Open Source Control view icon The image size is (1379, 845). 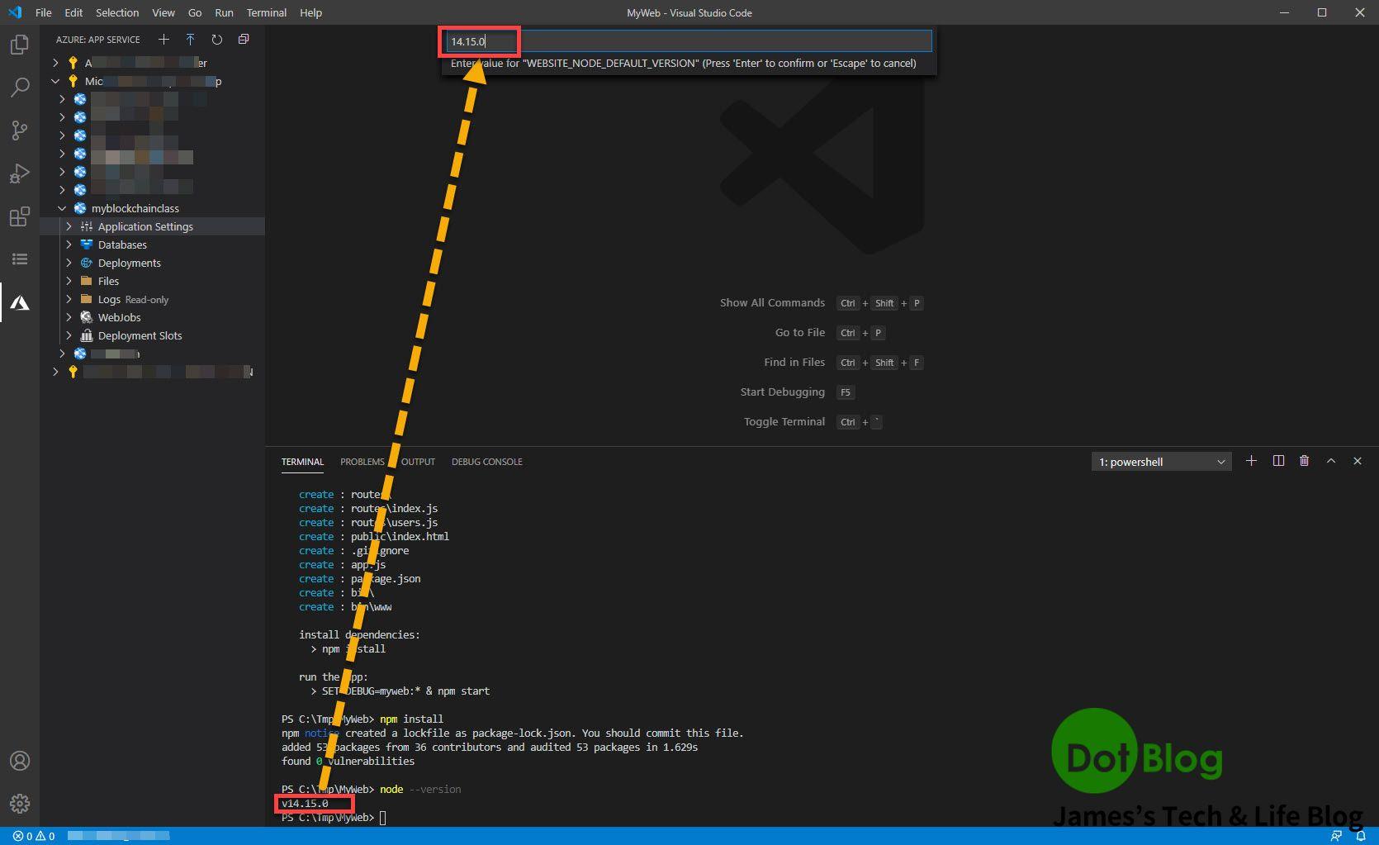[x=20, y=130]
